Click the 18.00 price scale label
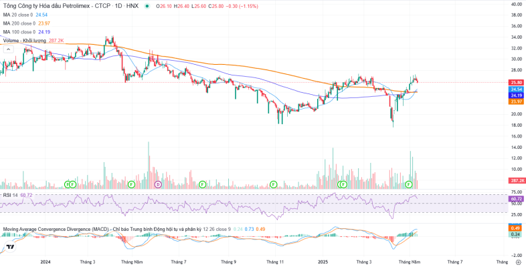 [517, 125]
